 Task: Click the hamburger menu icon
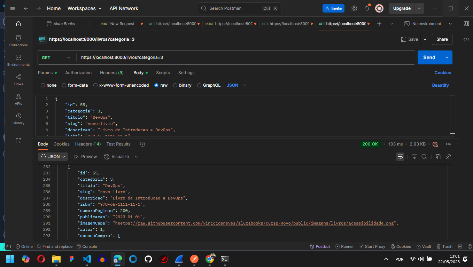[x=13, y=8]
